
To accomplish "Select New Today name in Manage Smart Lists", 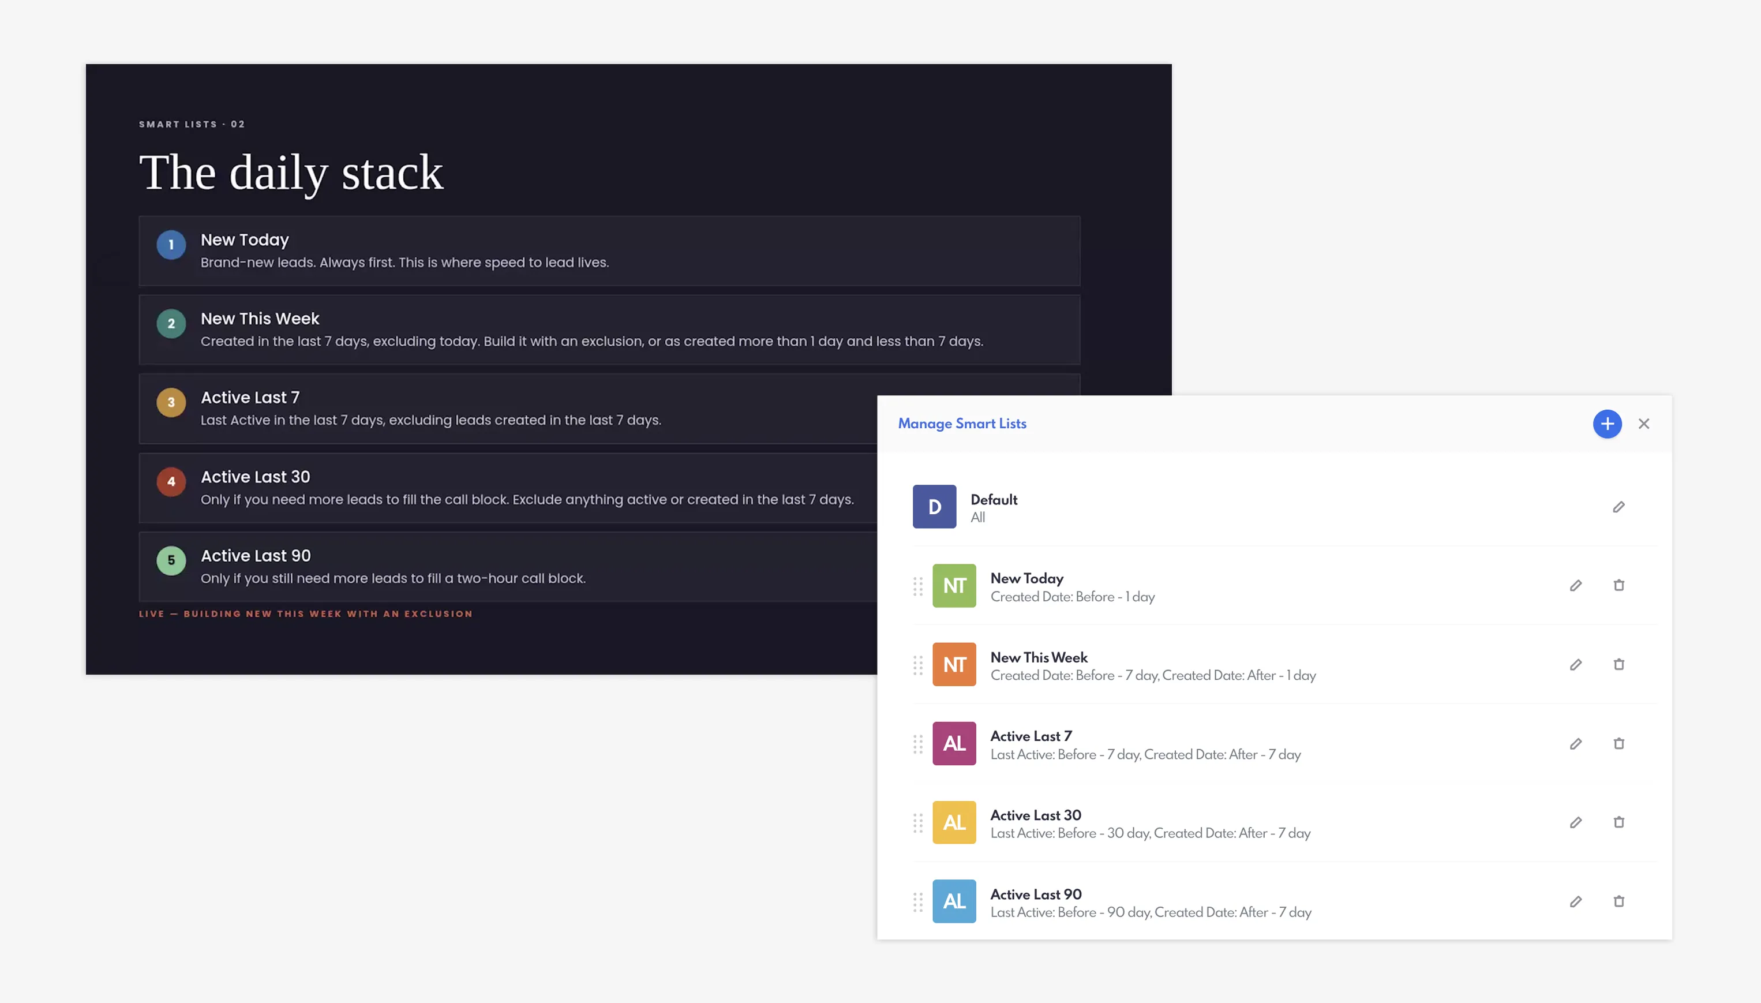I will click(1026, 579).
